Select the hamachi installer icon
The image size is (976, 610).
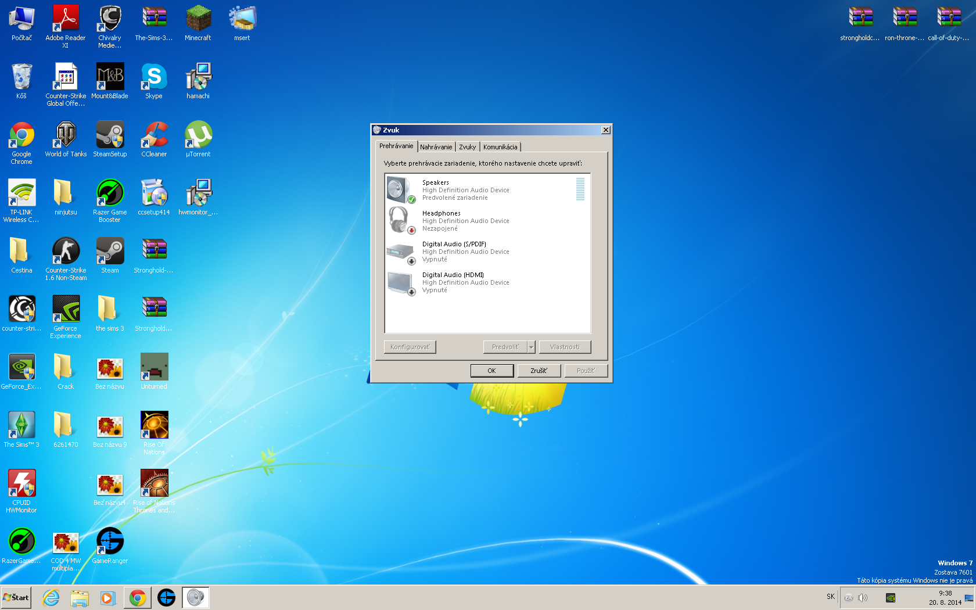pyautogui.click(x=198, y=81)
